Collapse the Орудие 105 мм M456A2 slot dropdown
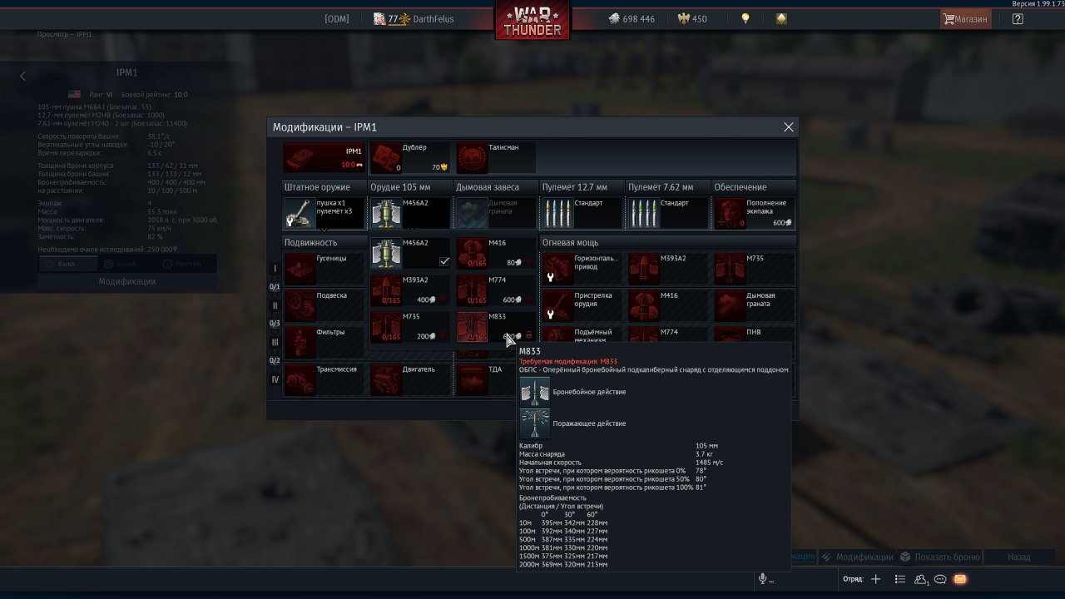The height and width of the screenshot is (599, 1065). pyautogui.click(x=410, y=213)
